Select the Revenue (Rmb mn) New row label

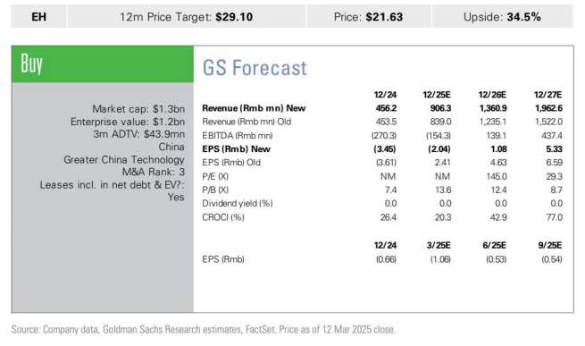(254, 108)
